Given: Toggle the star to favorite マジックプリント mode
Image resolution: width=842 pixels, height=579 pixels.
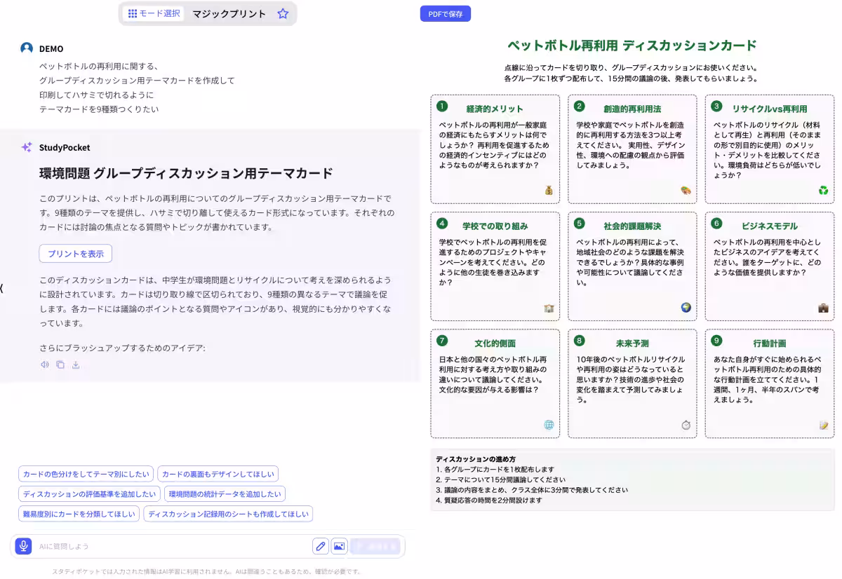Looking at the screenshot, I should (282, 13).
